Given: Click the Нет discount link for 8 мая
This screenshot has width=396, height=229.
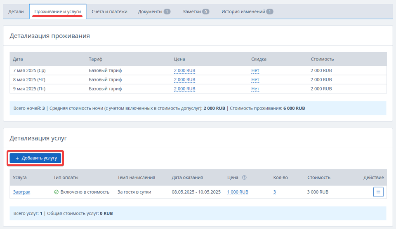Looking at the screenshot, I should [255, 79].
